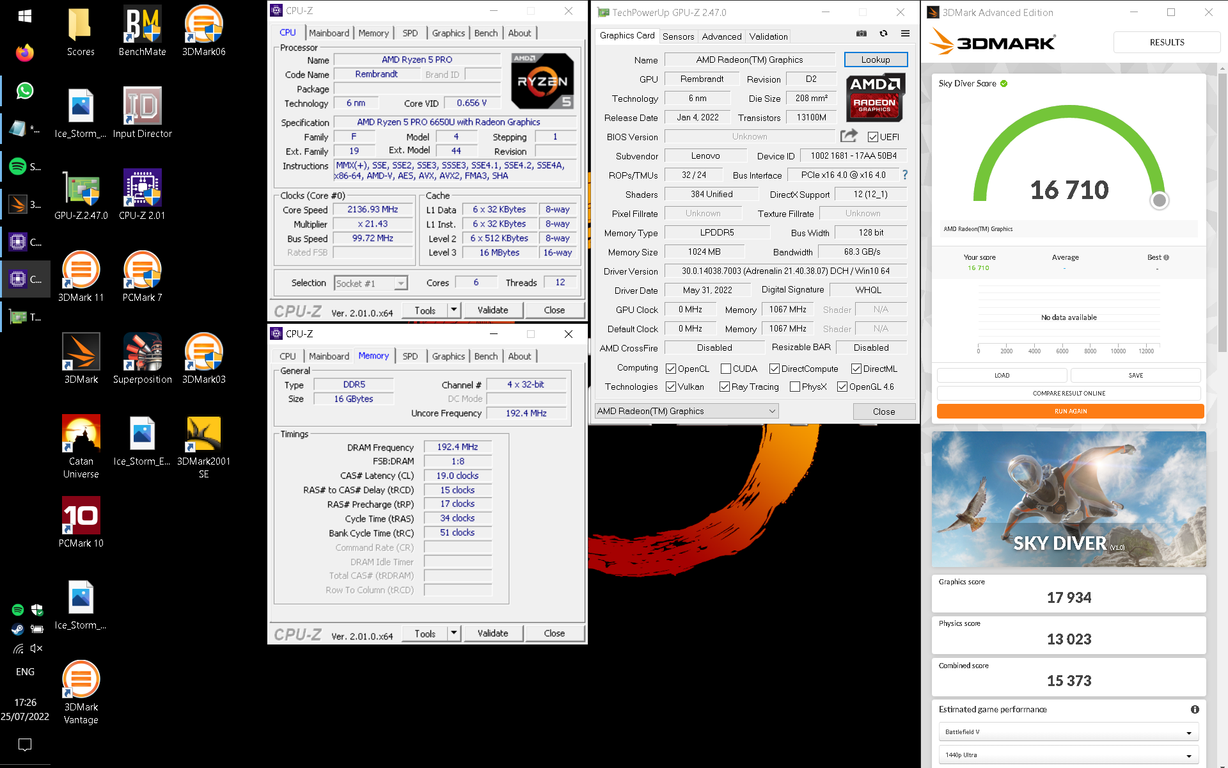Open the notification center icon
The width and height of the screenshot is (1228, 768).
click(x=25, y=744)
